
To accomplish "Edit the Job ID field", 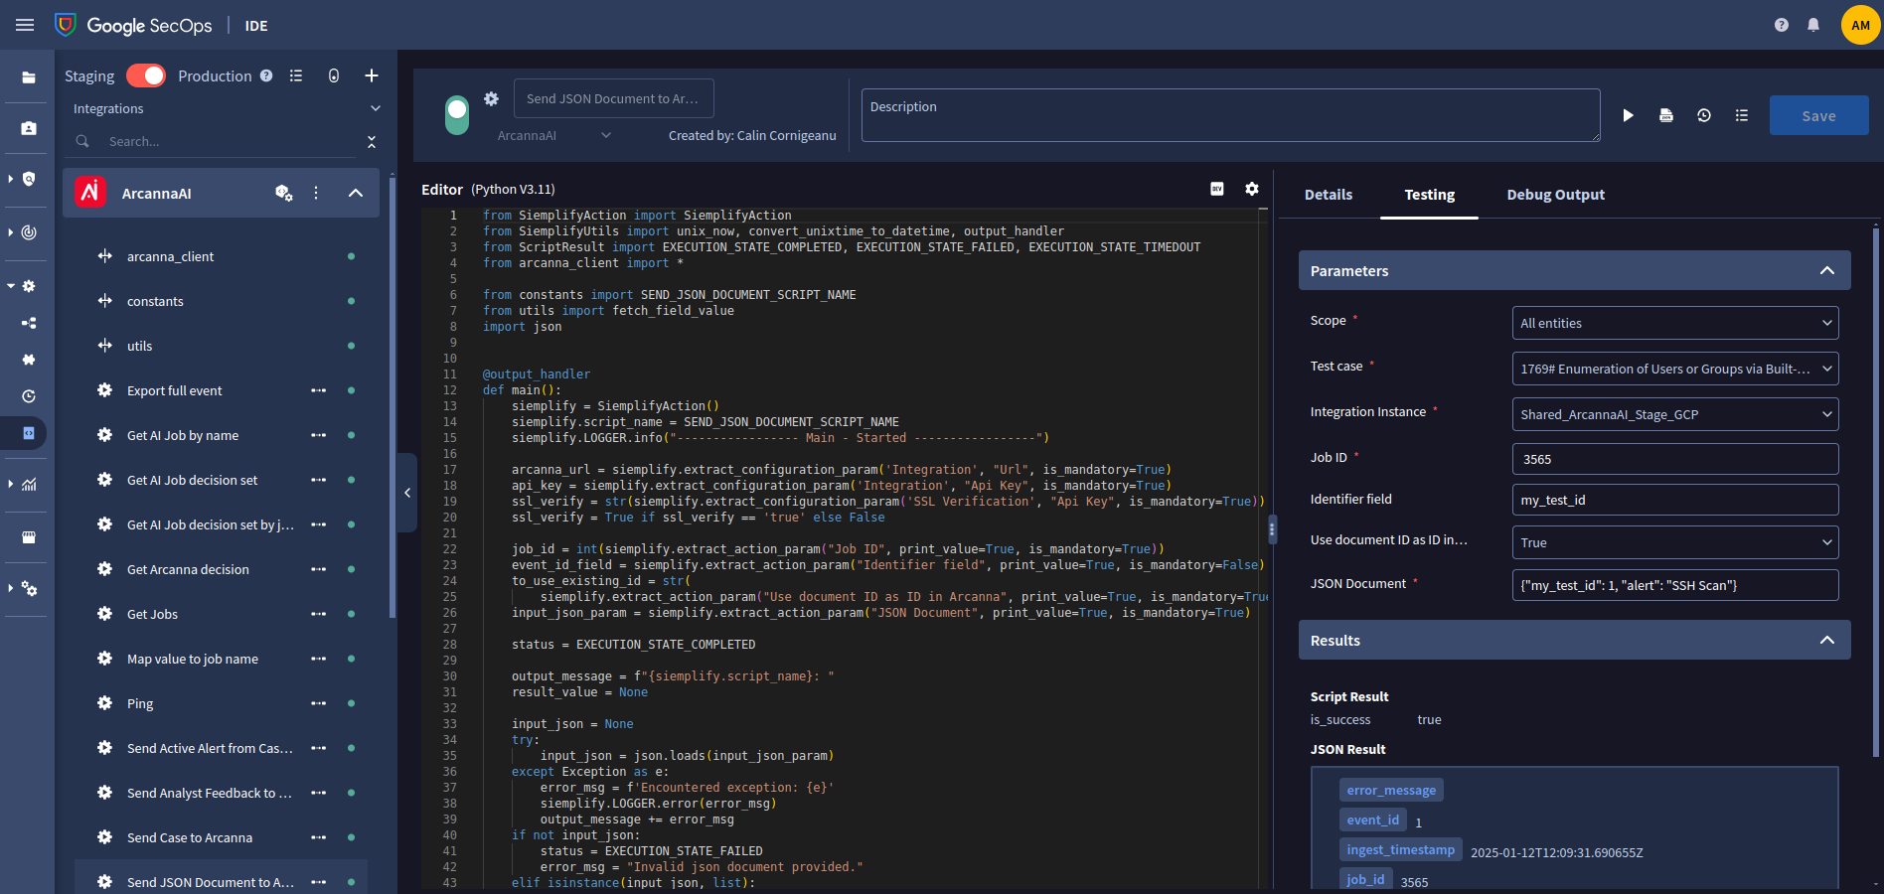I will [1675, 459].
